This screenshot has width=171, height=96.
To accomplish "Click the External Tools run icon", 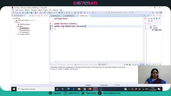I will pyautogui.click(x=36, y=13).
